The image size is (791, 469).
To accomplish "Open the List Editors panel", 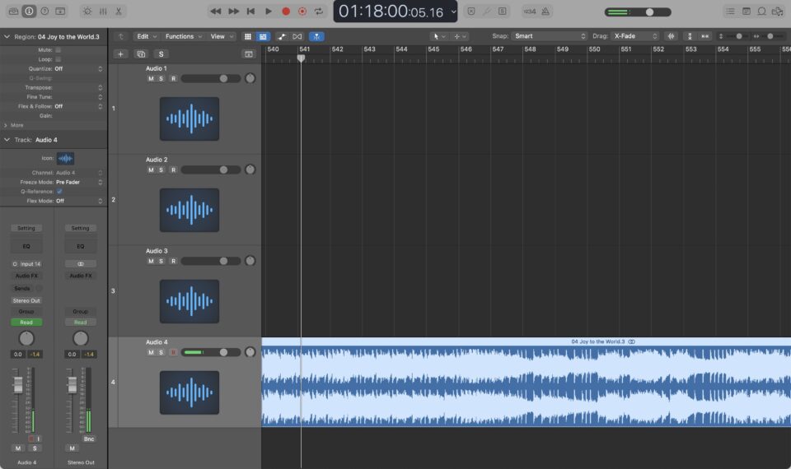I will pyautogui.click(x=730, y=12).
